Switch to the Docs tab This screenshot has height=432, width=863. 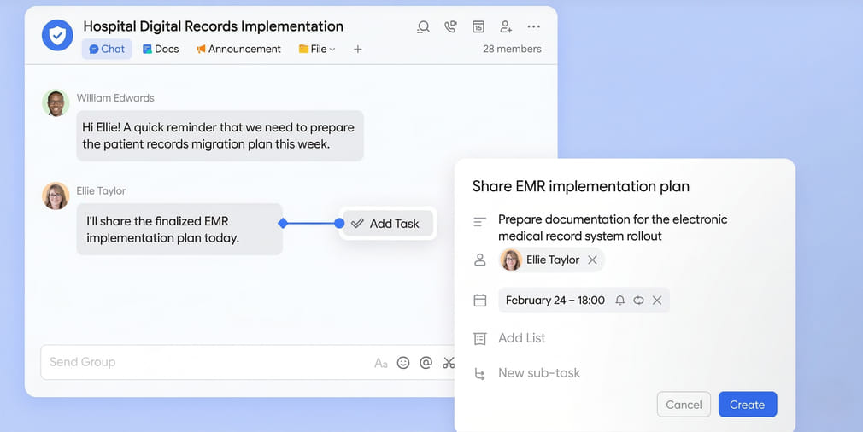coord(161,50)
